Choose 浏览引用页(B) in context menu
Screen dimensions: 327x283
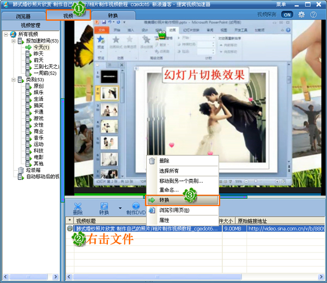click(183, 210)
